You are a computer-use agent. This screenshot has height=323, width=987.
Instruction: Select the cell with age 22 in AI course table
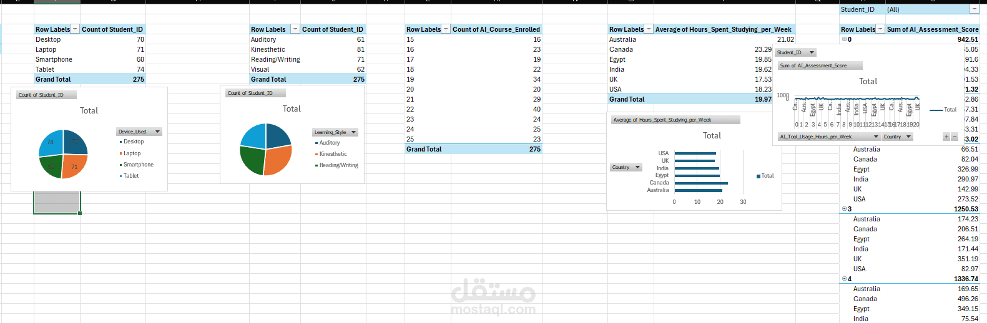pos(428,109)
